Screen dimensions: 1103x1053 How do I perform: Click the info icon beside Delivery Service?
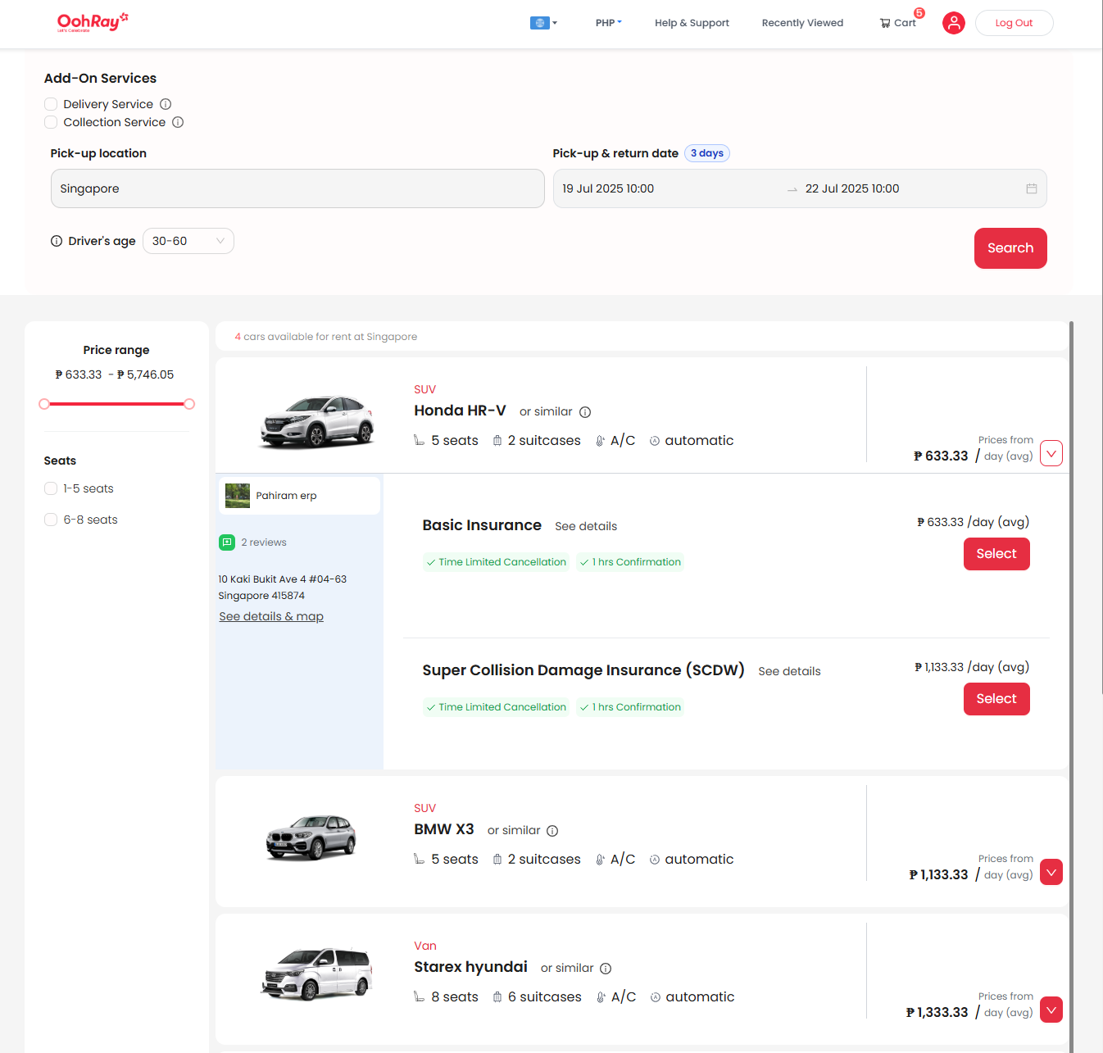[166, 104]
